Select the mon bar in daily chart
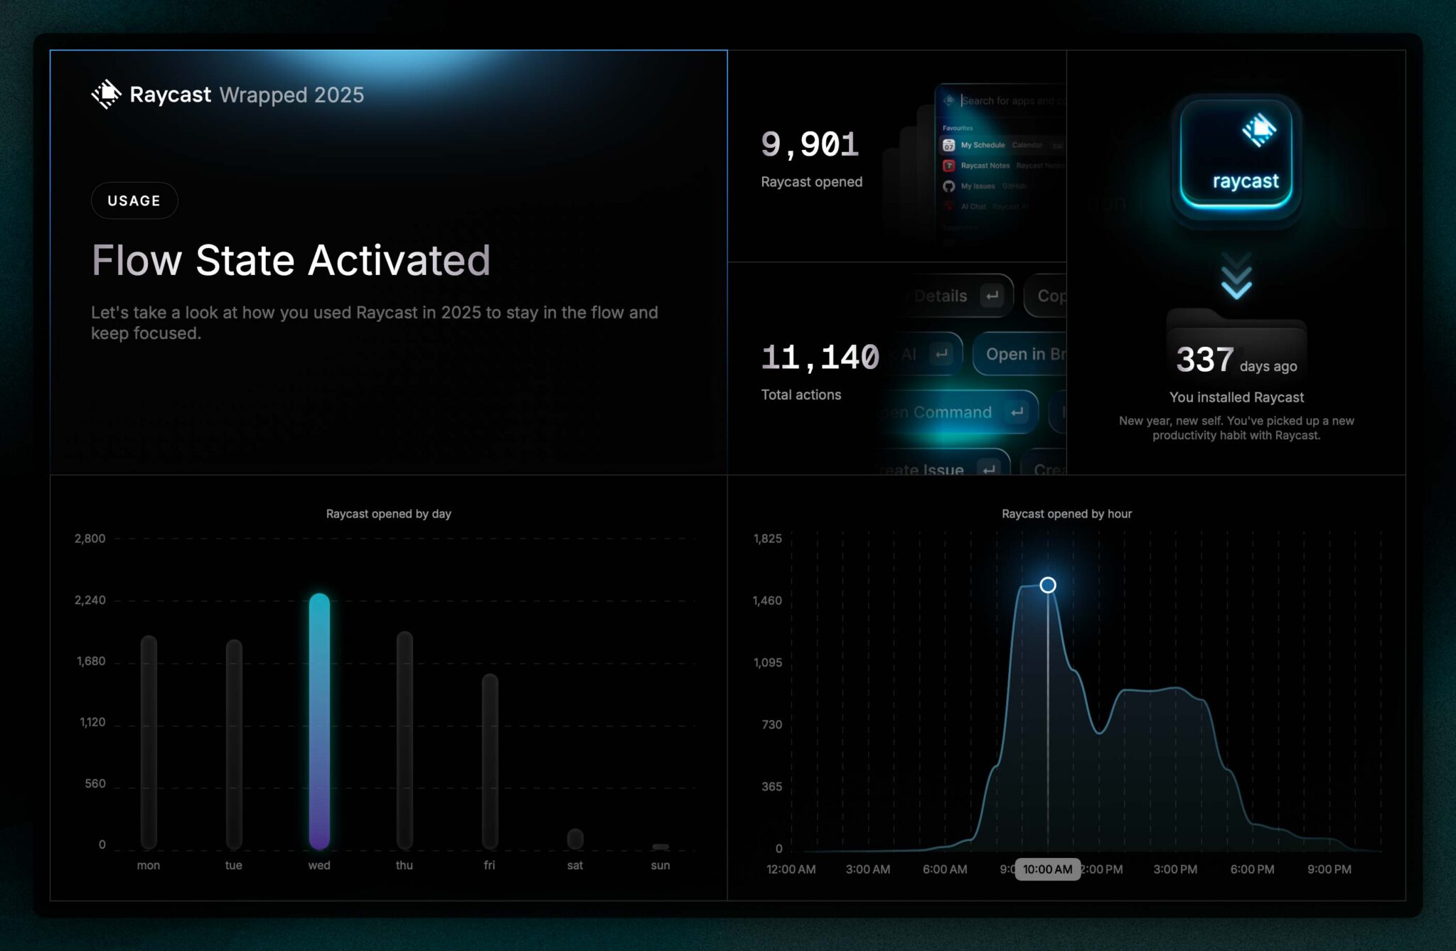 [x=149, y=741]
